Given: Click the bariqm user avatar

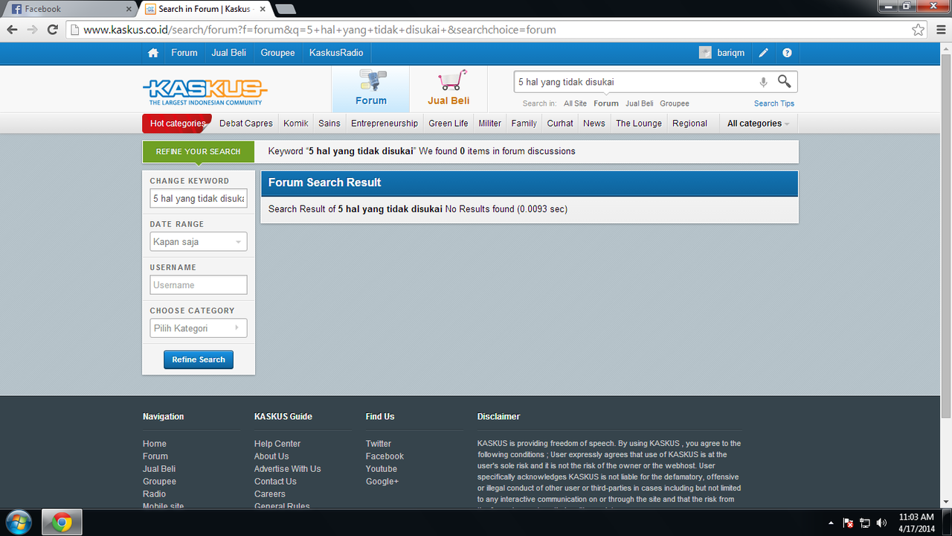Looking at the screenshot, I should pyautogui.click(x=705, y=53).
